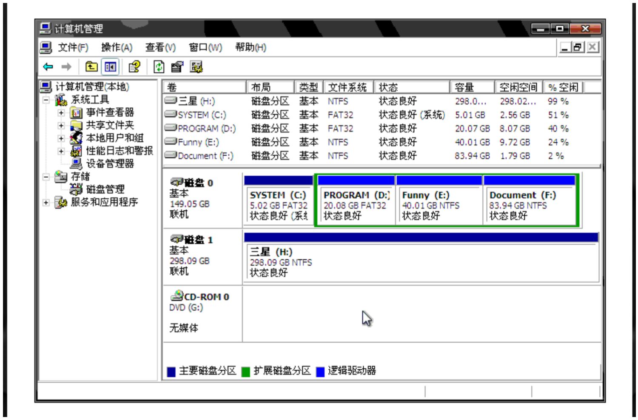Click the drive icon for SYSTEM (C:) volume

tap(171, 114)
